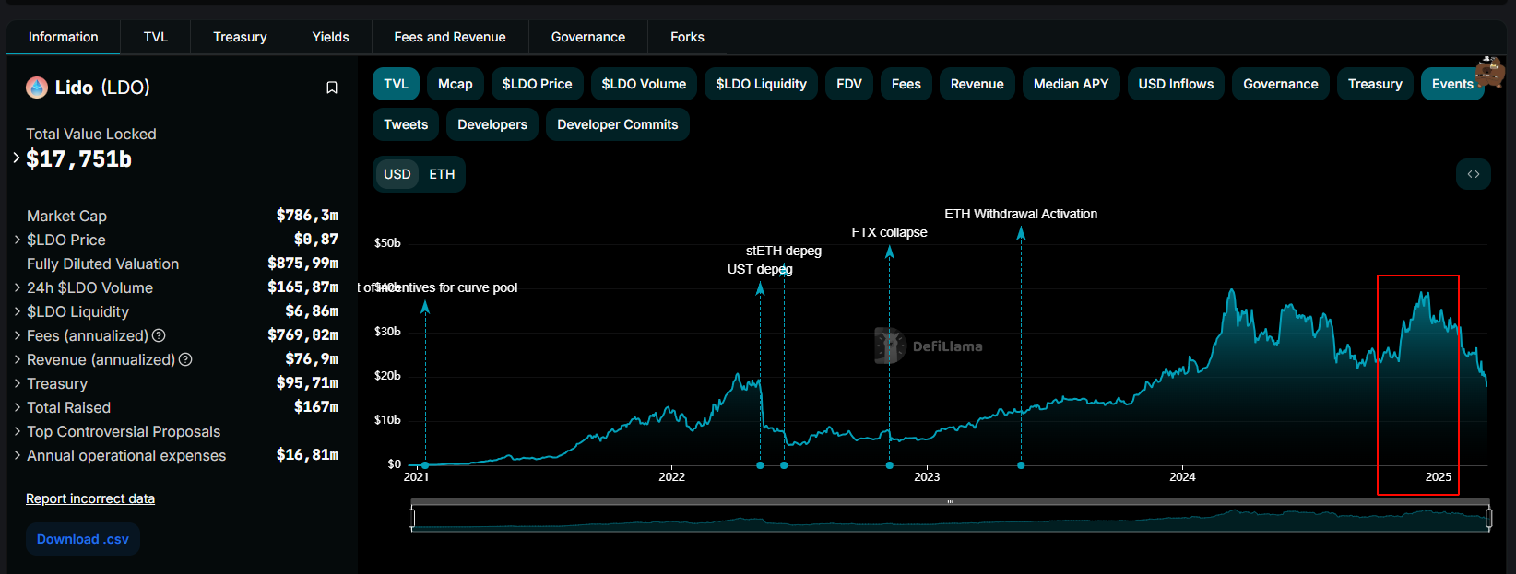Click the FTX collapse event label
Viewport: 1516px width, 574px height.
click(x=890, y=232)
